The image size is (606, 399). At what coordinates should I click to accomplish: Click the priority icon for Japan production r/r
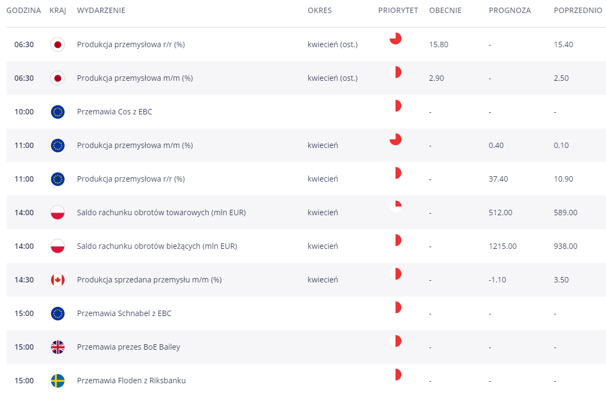click(396, 38)
